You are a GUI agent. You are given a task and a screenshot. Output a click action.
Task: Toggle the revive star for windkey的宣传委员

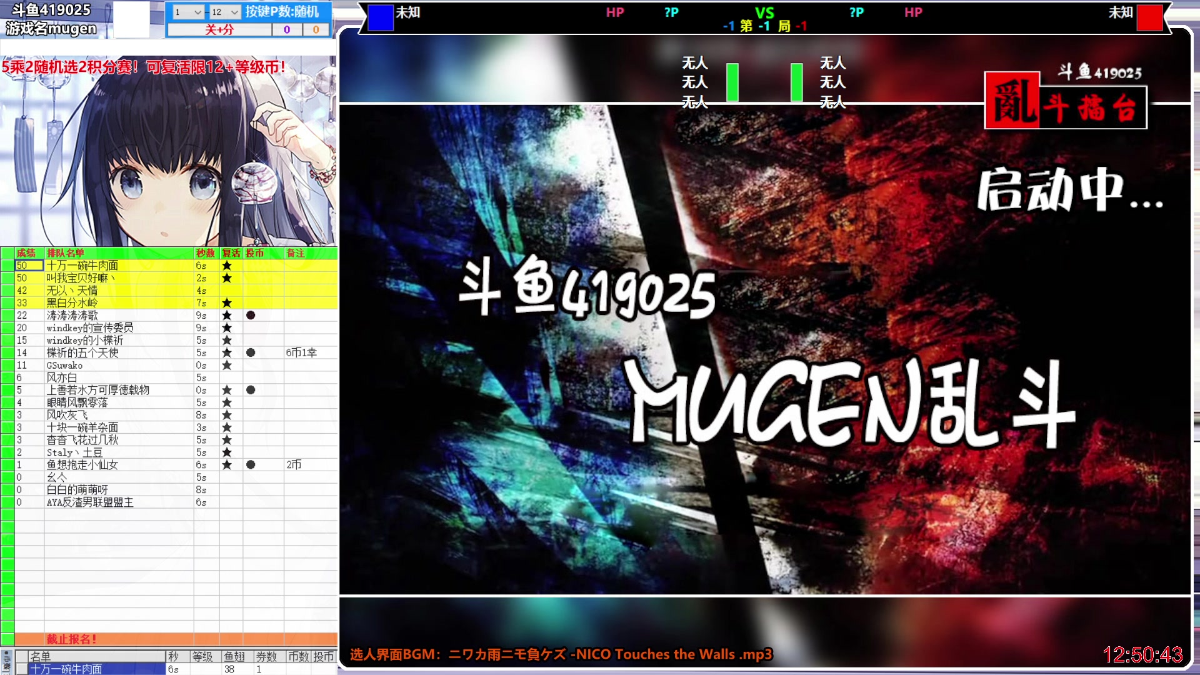click(x=227, y=328)
